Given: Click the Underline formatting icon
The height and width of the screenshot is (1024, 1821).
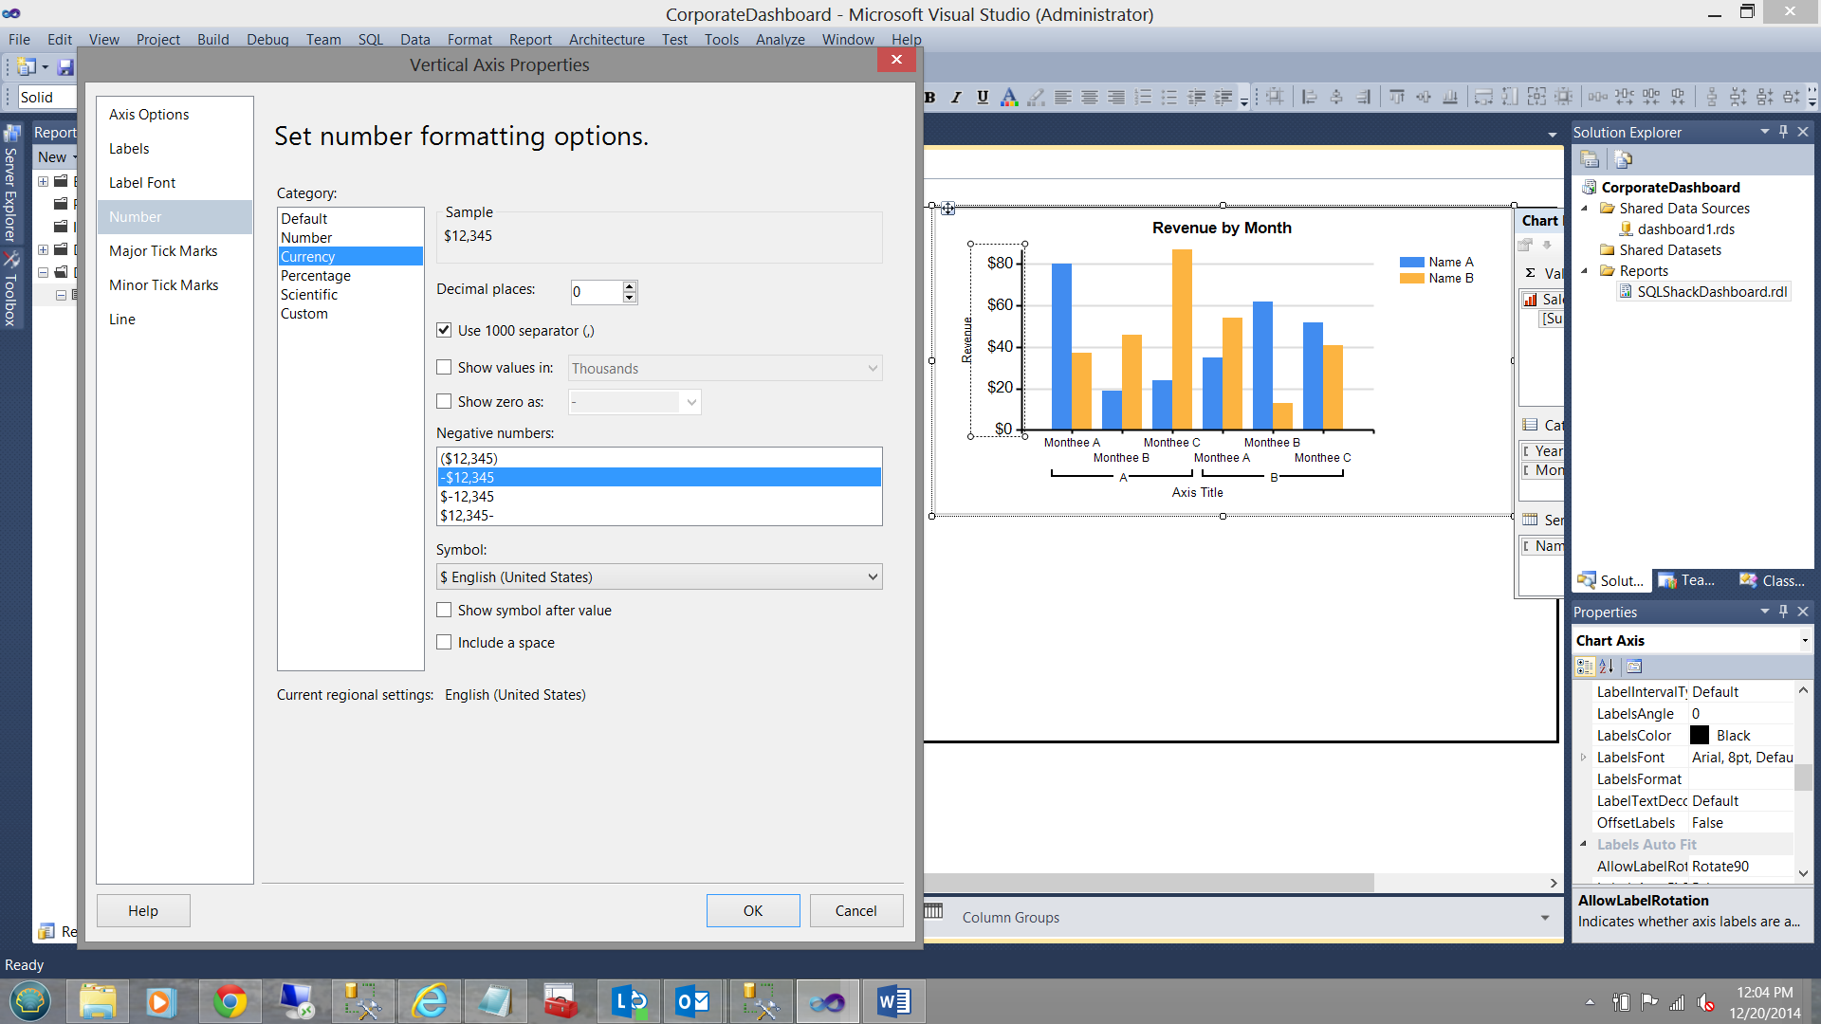Looking at the screenshot, I should [x=983, y=97].
